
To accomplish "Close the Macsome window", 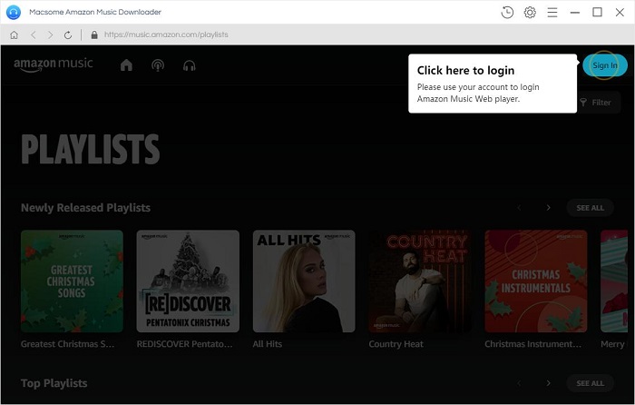I will (620, 12).
